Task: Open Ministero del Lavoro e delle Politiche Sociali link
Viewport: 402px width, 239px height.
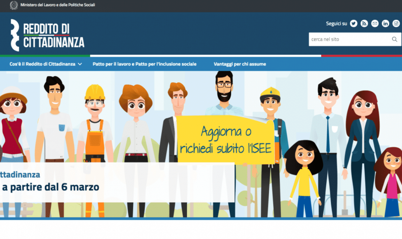Action: [58, 5]
